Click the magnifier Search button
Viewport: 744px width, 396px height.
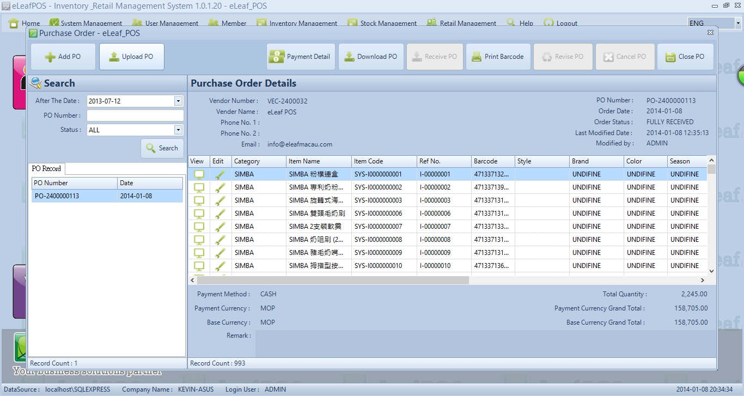(162, 148)
